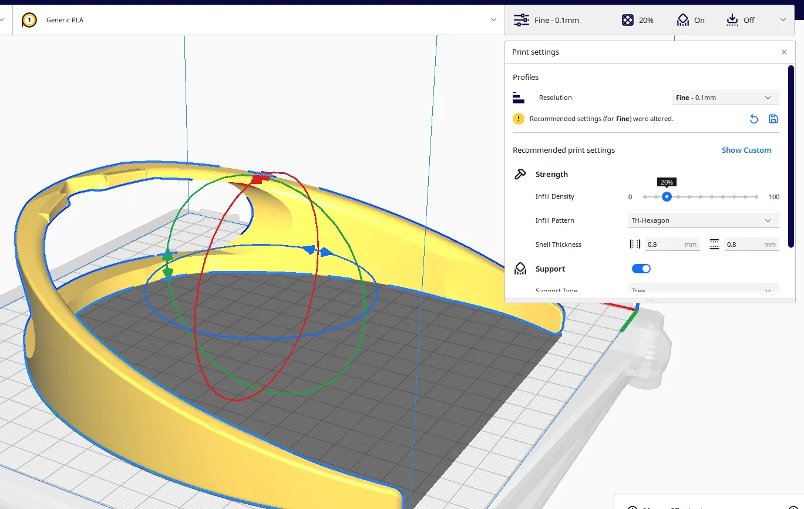Click the layer height icon beside Fine - 0.1mm
The width and height of the screenshot is (804, 509).
pos(521,21)
